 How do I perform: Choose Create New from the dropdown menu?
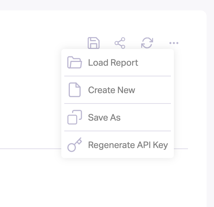117,90
